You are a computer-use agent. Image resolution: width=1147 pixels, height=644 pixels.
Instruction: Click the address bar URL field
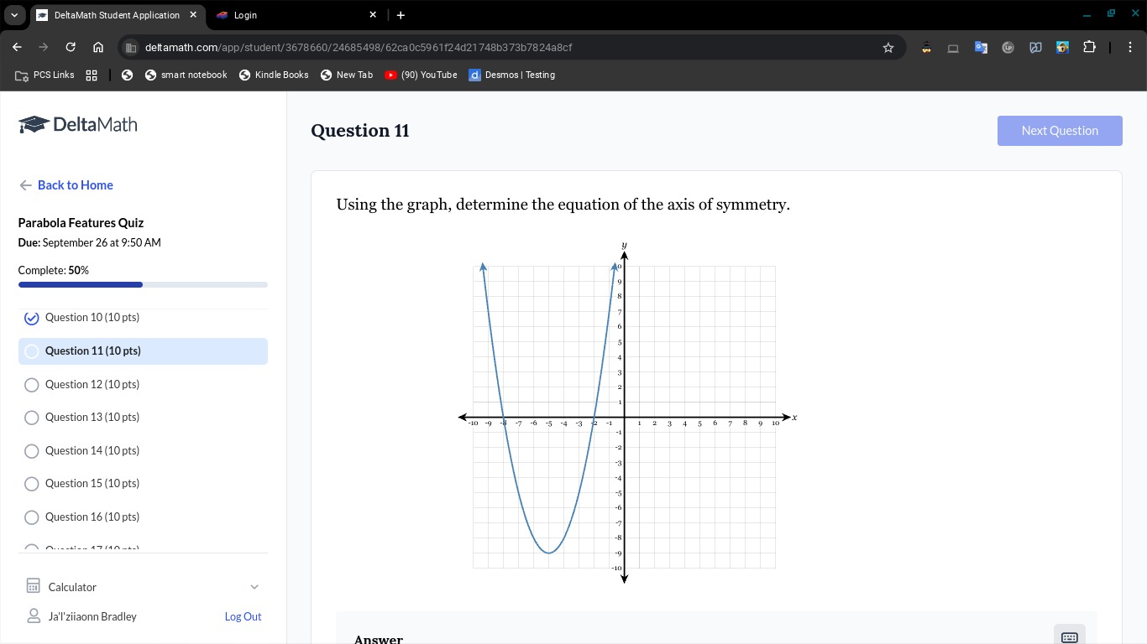click(512, 48)
